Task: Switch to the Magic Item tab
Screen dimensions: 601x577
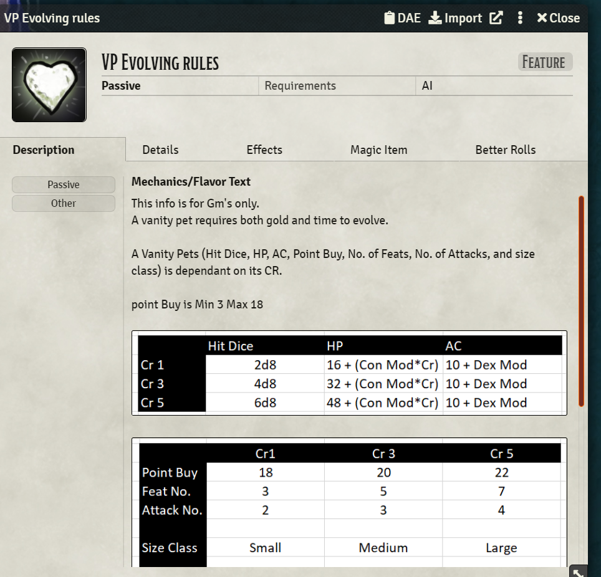Action: 378,150
